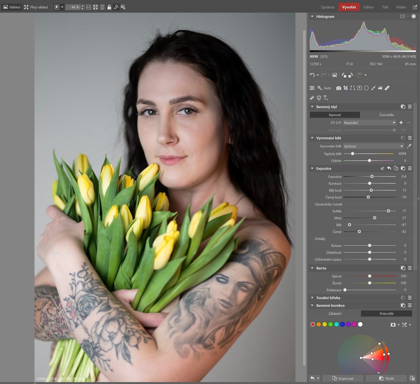Viewport: 420px width, 384px height.
Task: Open the Video module tab
Action: pyautogui.click(x=401, y=7)
